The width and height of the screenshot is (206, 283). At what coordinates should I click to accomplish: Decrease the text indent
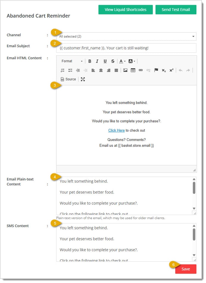pyautogui.click(x=86, y=70)
